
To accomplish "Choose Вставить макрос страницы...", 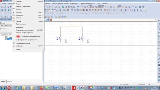I will click(25, 33).
